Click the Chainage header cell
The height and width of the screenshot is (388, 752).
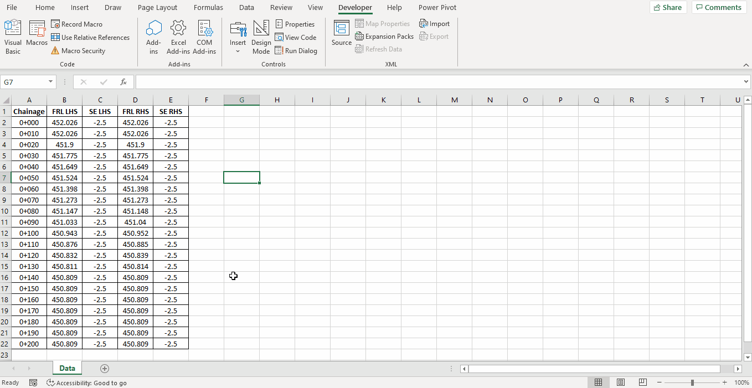pyautogui.click(x=29, y=111)
